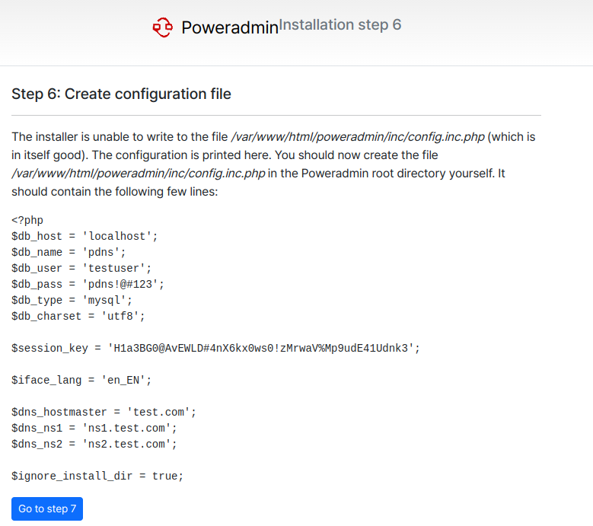
Task: Click the Poweradmin brand name
Action: (230, 27)
